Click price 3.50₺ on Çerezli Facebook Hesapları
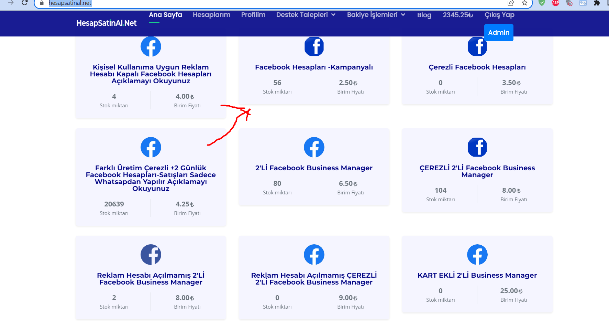 [511, 83]
